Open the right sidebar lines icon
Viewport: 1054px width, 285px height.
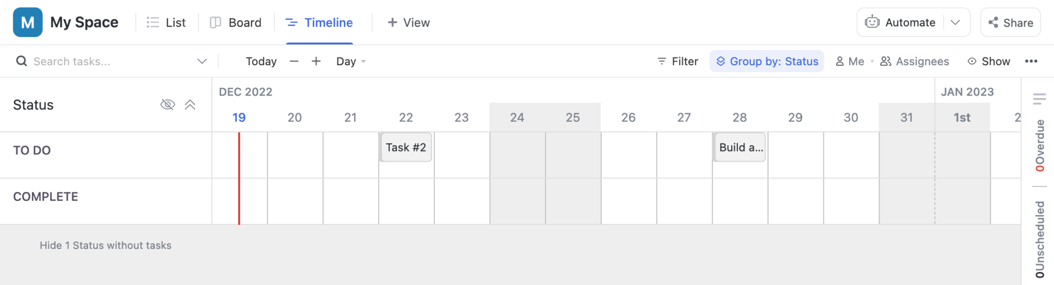click(x=1039, y=99)
